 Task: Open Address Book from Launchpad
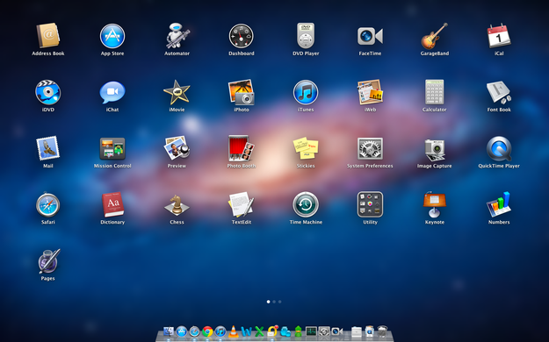48,36
